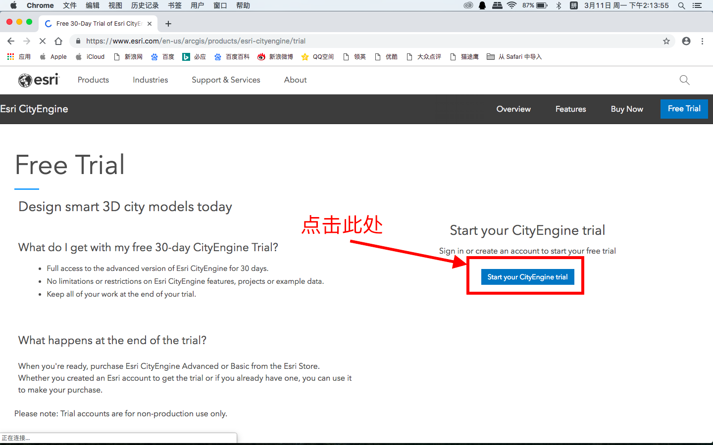Screen dimensions: 713x445
Task: Open the Chrome application menu
Action: click(40, 5)
